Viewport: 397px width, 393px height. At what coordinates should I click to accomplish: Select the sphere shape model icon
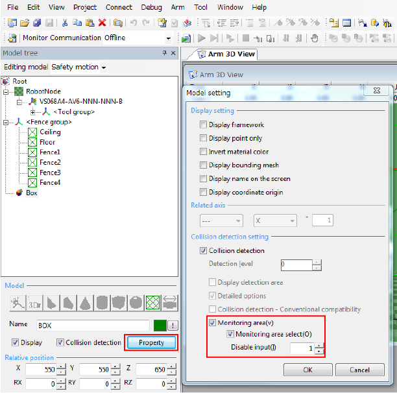pos(136,303)
